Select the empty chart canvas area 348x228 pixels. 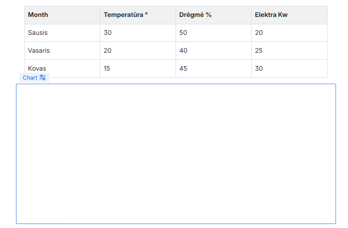coord(175,153)
